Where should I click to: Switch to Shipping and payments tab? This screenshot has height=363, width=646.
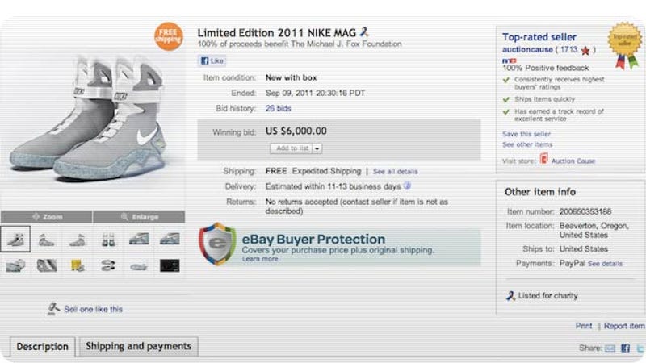pyautogui.click(x=138, y=346)
